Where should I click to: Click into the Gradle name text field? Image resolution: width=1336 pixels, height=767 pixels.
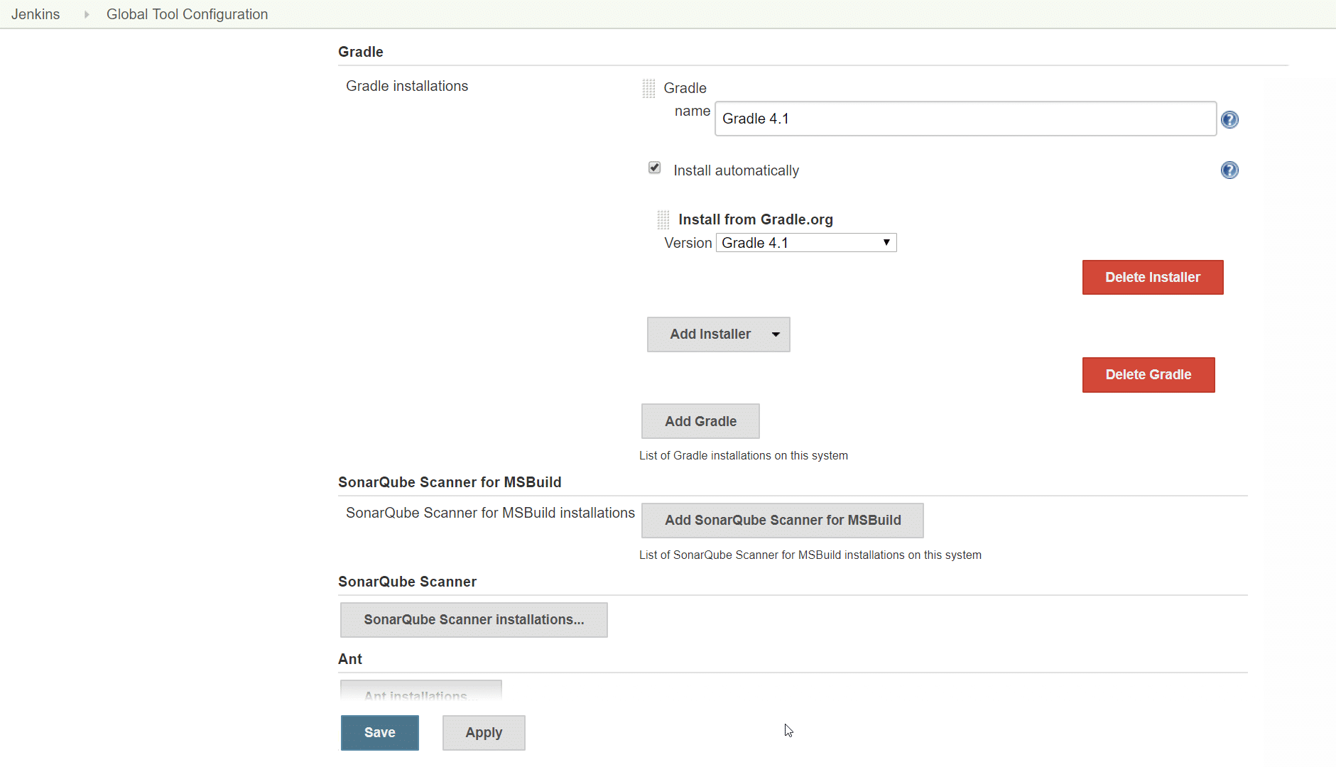(x=965, y=119)
